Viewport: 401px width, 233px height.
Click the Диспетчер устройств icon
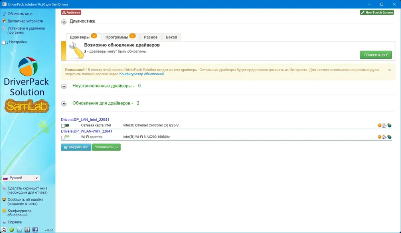[4, 21]
